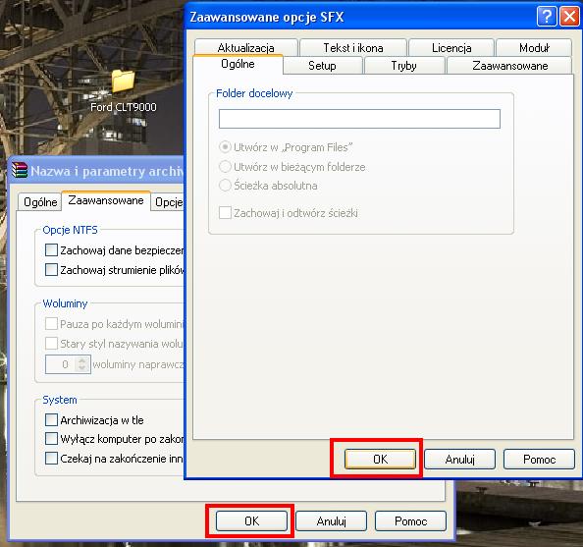Click the WinRAR icon in the title bar
The height and width of the screenshot is (547, 583).
pyautogui.click(x=20, y=171)
